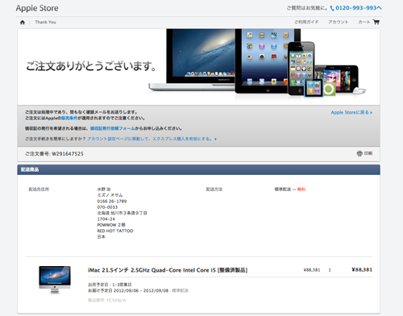Click the 出荷予定日 1-3営業日 line
The image size is (403, 316).
110,285
